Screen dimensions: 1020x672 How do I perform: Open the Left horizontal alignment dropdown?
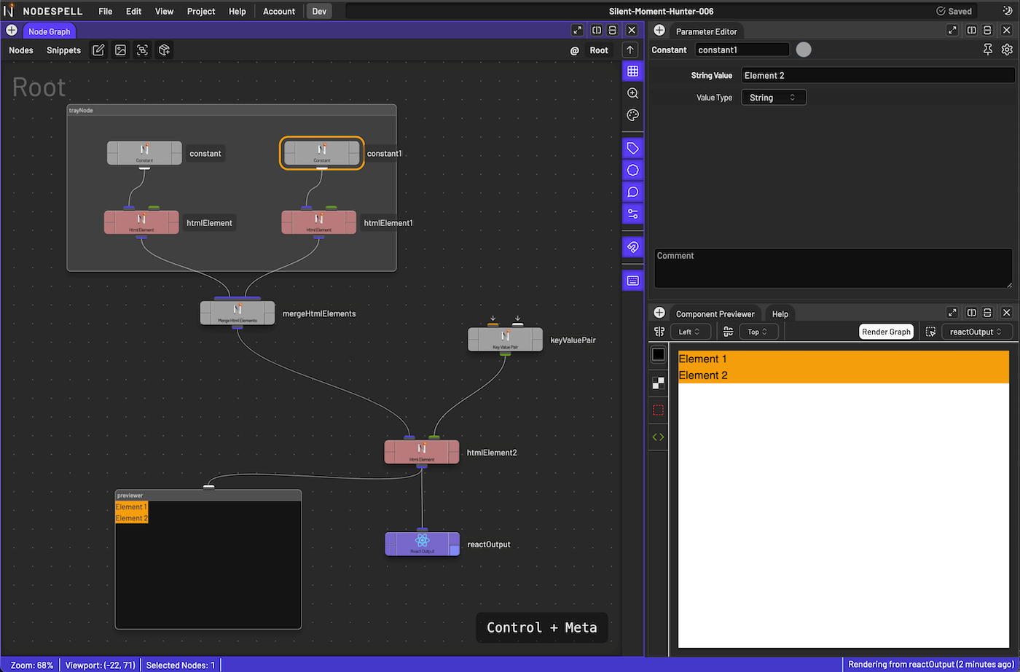click(691, 332)
